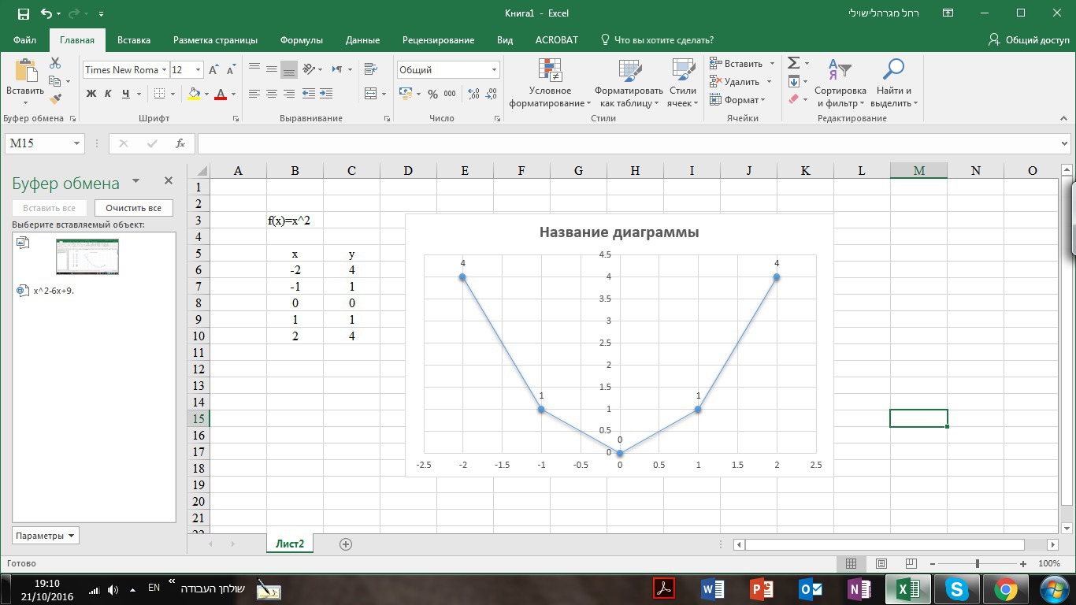This screenshot has width=1076, height=605.
Task: Toggle italic К formatting
Action: [x=108, y=94]
